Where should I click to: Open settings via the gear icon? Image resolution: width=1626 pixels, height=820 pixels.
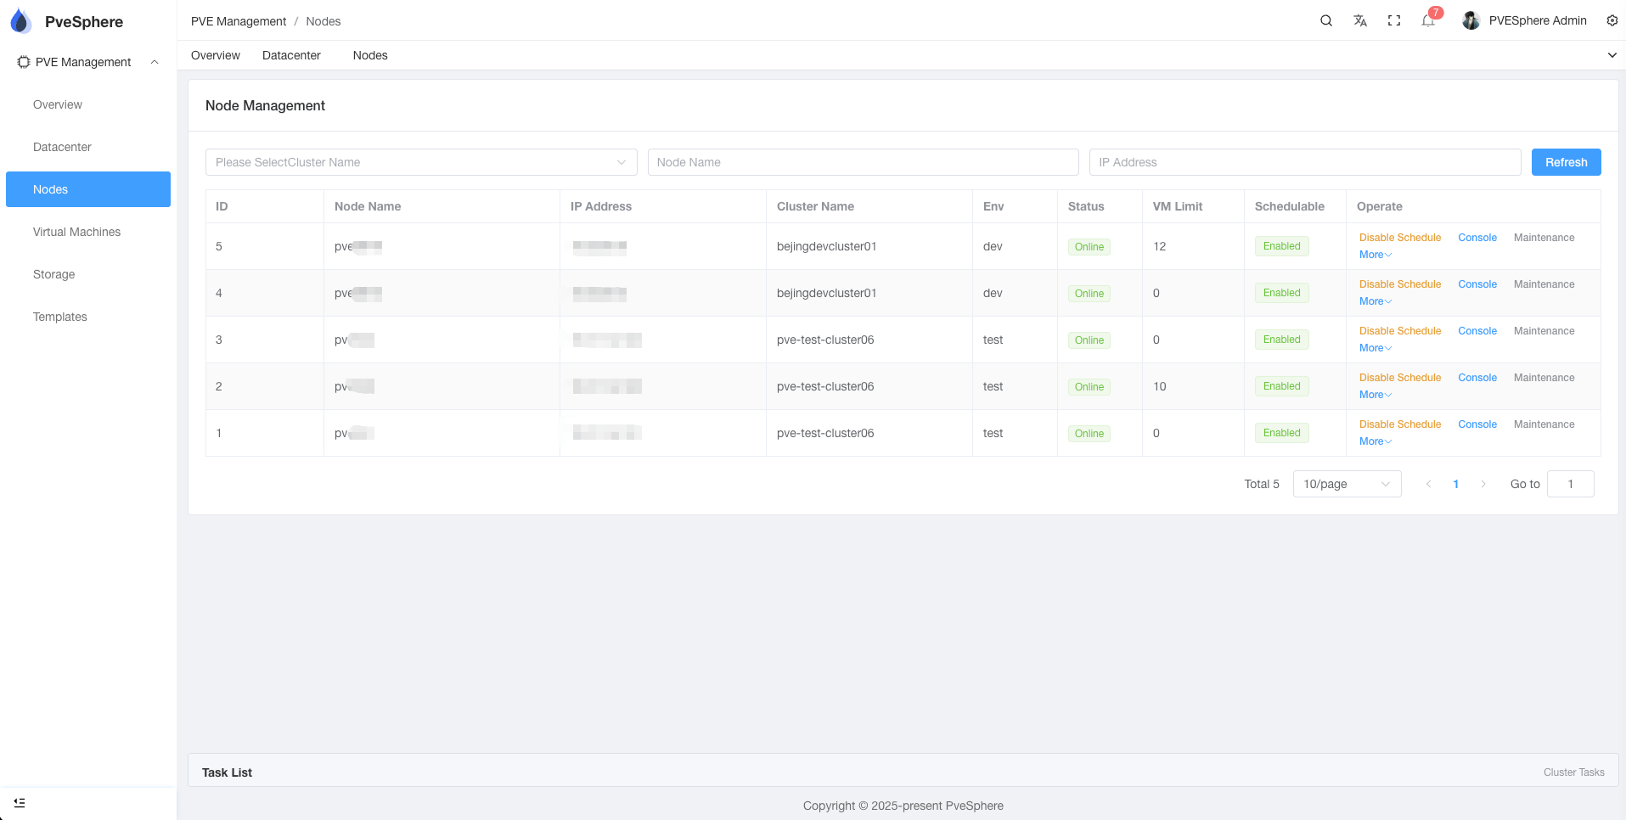pos(1612,20)
